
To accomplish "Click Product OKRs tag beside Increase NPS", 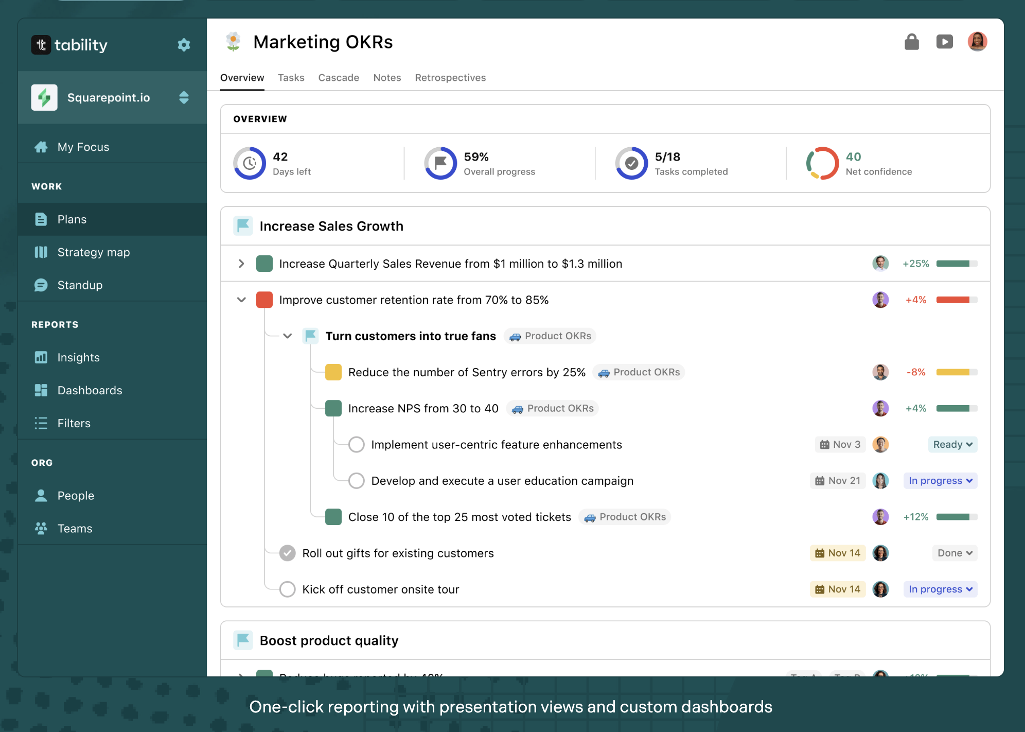I will pyautogui.click(x=553, y=409).
